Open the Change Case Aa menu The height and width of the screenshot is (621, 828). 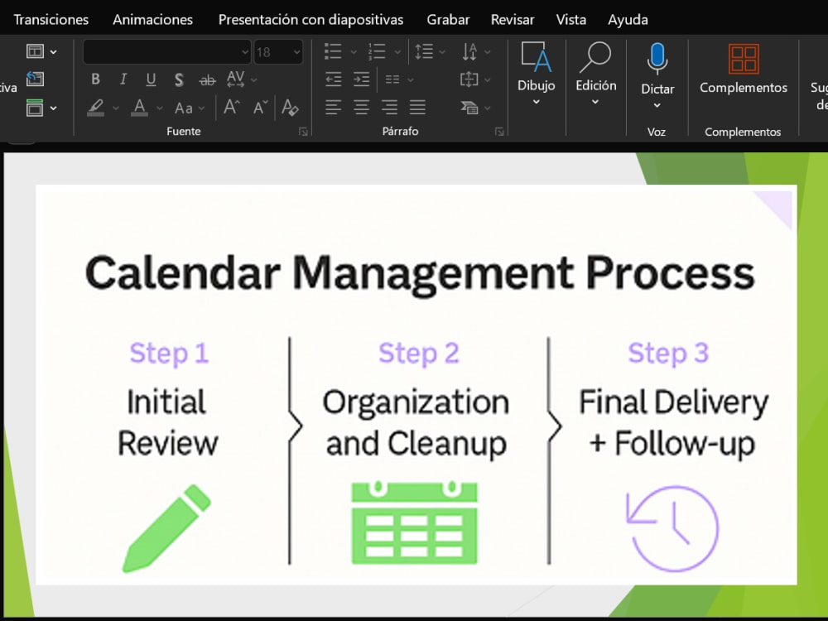point(189,108)
